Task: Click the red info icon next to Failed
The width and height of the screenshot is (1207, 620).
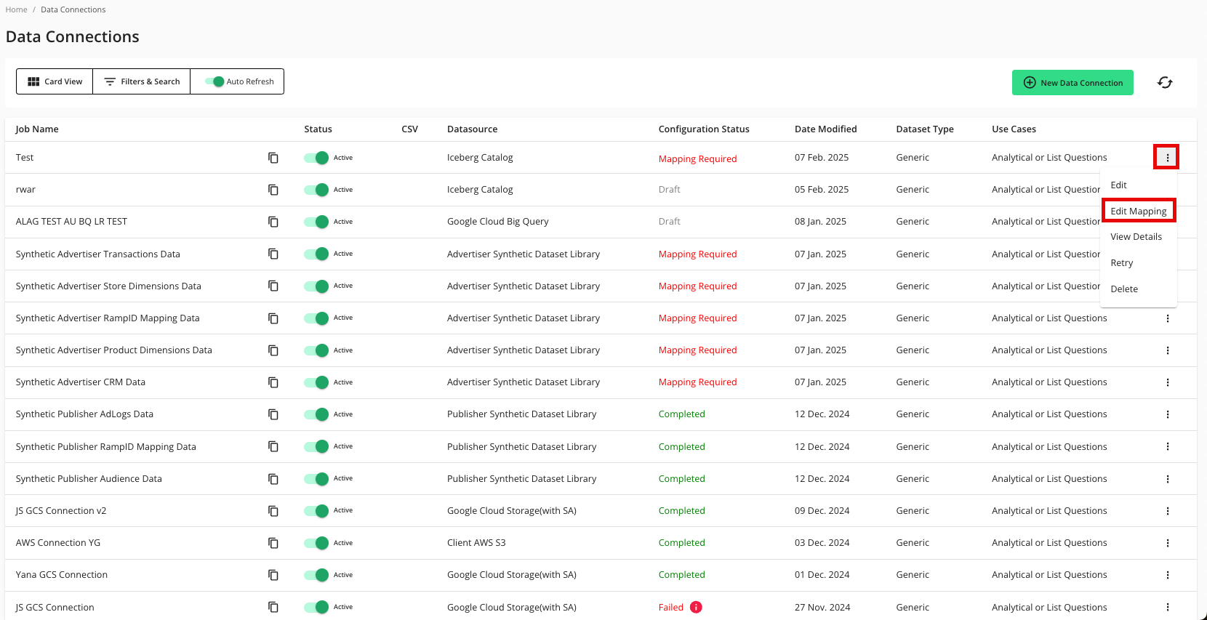Action: click(x=696, y=608)
